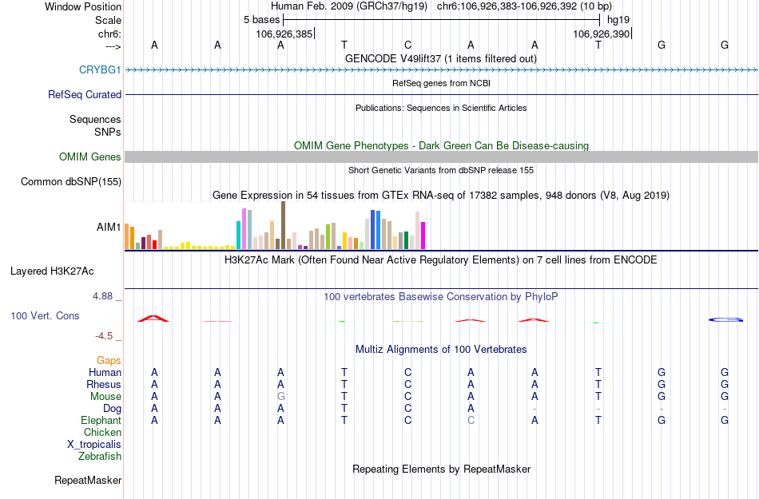Click the 106,926,390 coordinate label
This screenshot has width=759, height=499.
pyautogui.click(x=601, y=34)
